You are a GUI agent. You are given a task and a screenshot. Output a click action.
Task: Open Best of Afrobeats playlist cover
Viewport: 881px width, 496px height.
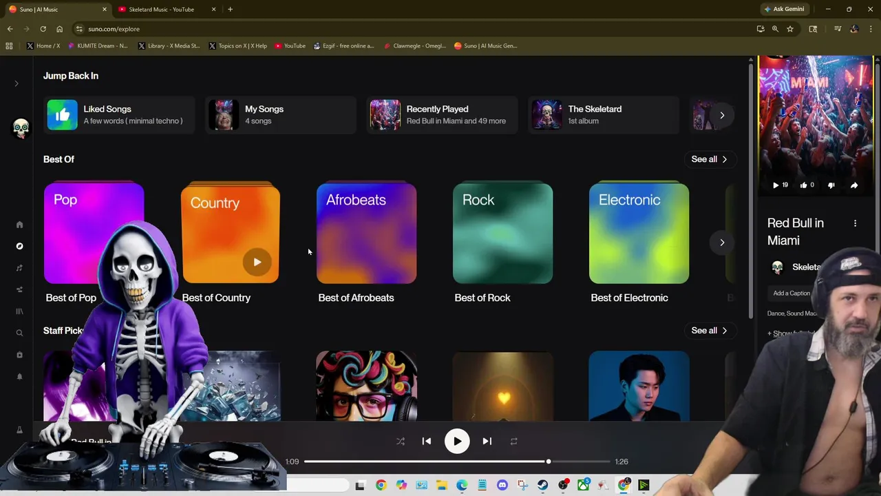(366, 233)
